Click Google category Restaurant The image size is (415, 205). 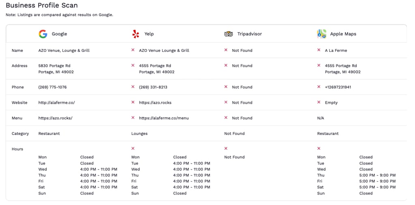[49, 134]
